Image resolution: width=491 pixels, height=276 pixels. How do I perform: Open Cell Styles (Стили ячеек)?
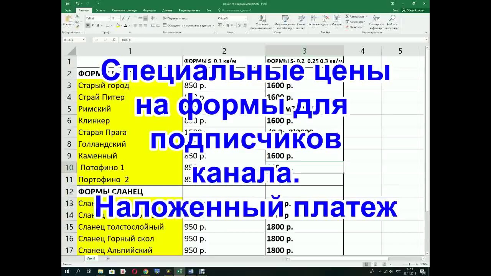(x=301, y=22)
